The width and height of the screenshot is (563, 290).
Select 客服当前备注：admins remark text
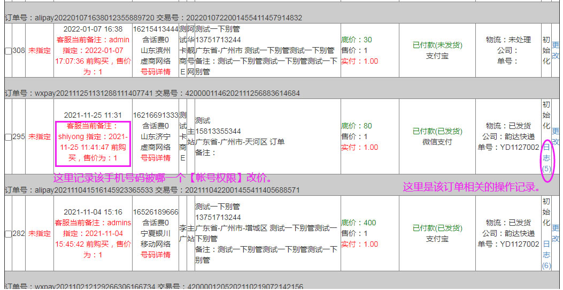[93, 223]
